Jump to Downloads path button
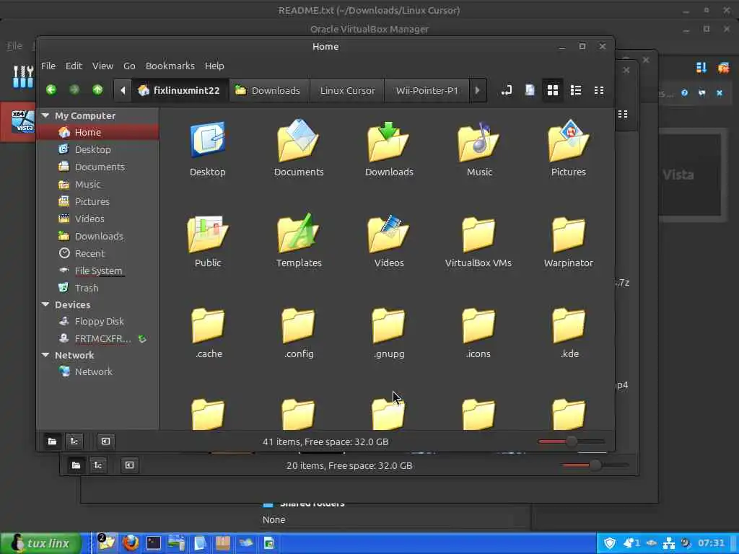Screen dimensions: 739x554 (x=268, y=90)
